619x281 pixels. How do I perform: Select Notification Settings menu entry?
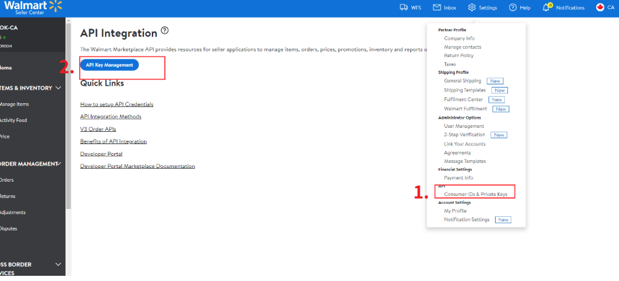467,219
